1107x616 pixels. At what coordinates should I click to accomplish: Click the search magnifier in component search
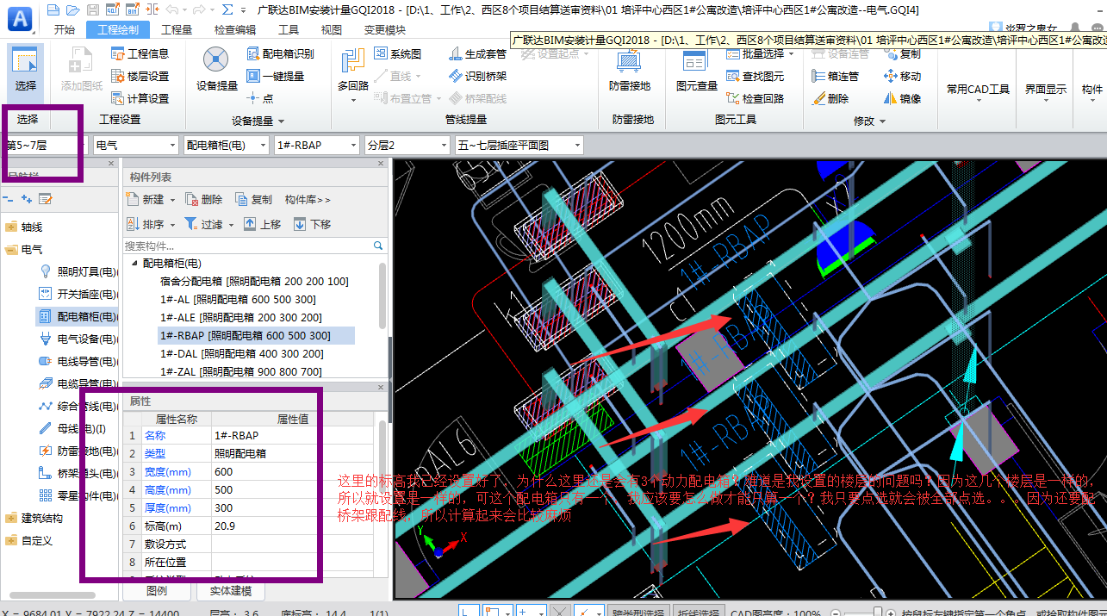coord(379,246)
